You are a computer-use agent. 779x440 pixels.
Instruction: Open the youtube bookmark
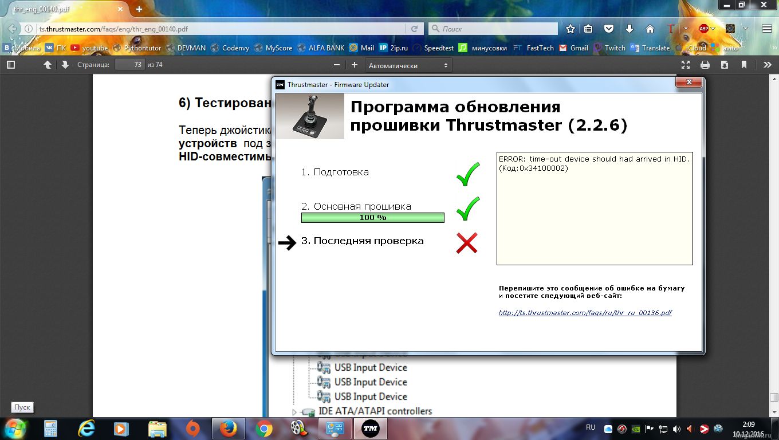point(90,48)
